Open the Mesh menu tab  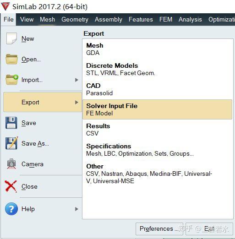[47, 19]
